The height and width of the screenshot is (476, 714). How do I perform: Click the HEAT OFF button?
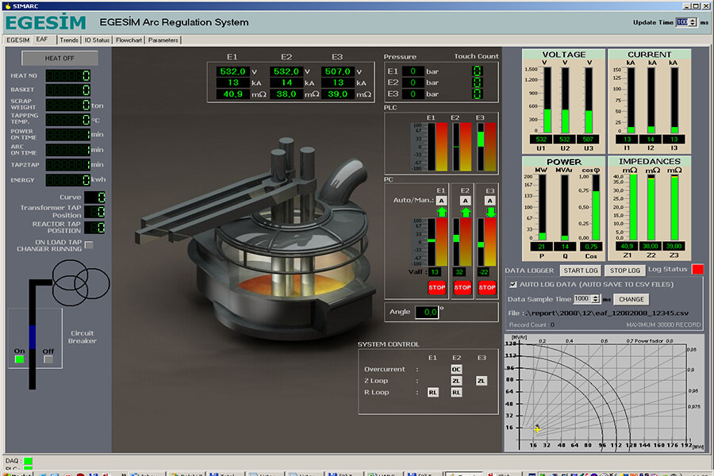tap(59, 58)
